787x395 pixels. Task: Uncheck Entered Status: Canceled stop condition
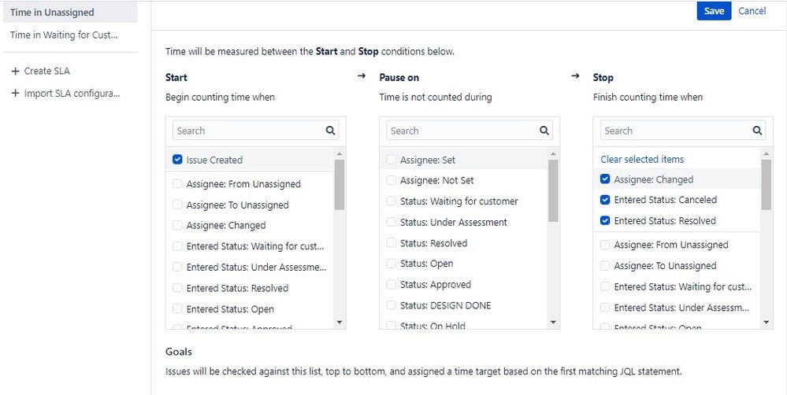pyautogui.click(x=605, y=200)
